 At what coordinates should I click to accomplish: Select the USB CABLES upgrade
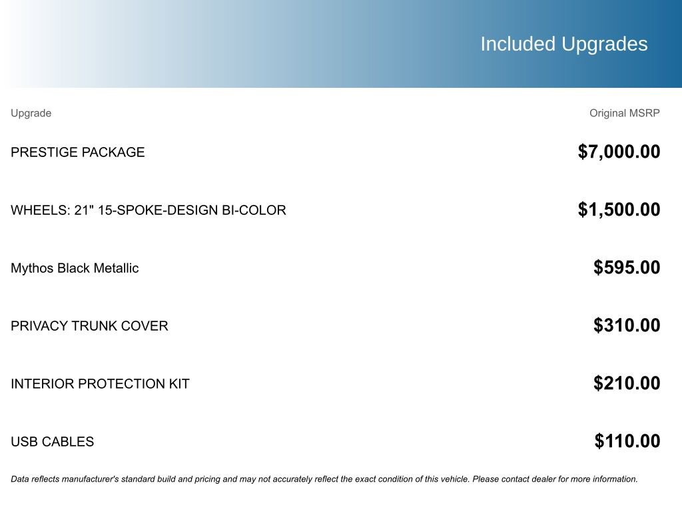52,442
